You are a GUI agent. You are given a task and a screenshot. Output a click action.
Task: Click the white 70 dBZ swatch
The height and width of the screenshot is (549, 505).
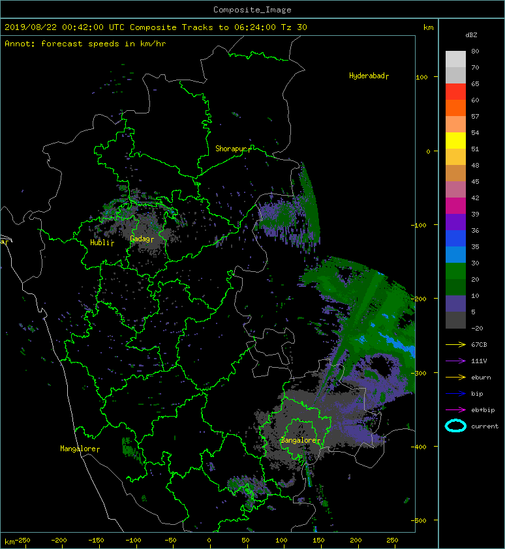click(x=455, y=59)
